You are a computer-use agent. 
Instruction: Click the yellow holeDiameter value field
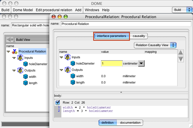click(x=112, y=63)
